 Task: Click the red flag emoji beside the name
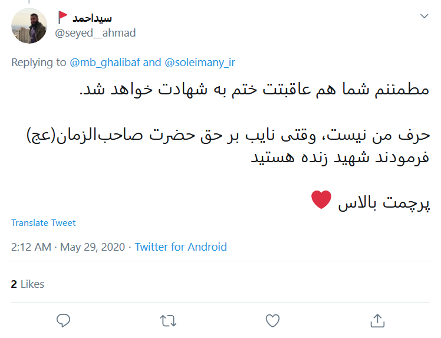point(63,17)
